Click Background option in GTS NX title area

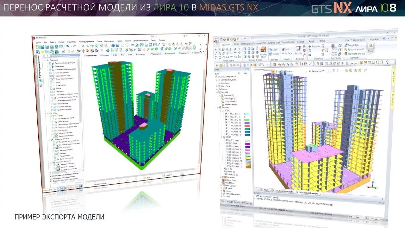[x=358, y=40]
